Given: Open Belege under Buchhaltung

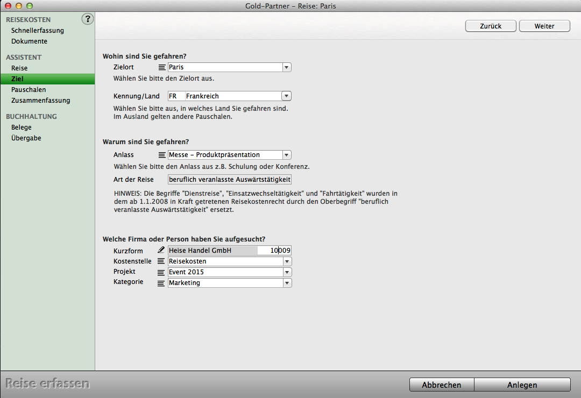Looking at the screenshot, I should coord(22,127).
